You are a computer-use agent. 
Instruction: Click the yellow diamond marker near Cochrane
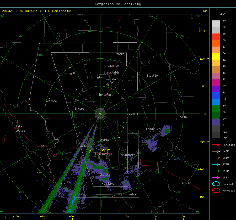[x=90, y=151]
